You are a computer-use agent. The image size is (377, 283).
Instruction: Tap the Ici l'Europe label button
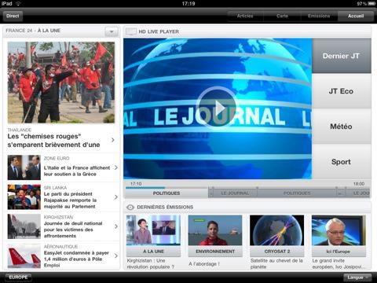[x=339, y=252]
